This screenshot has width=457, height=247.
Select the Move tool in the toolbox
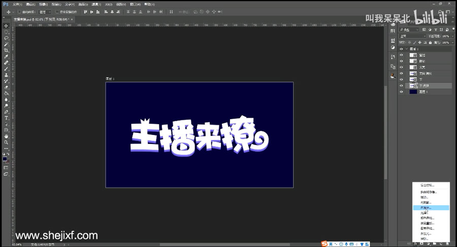click(6, 26)
